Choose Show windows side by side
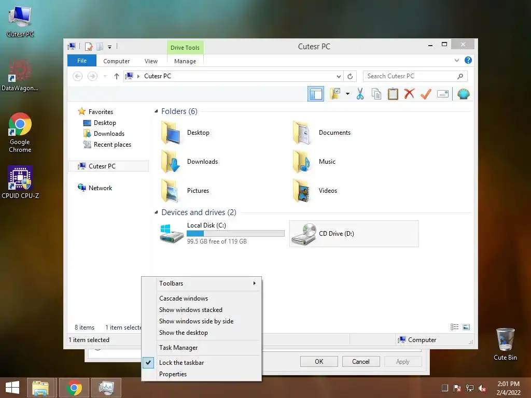531x398 pixels. (202, 321)
